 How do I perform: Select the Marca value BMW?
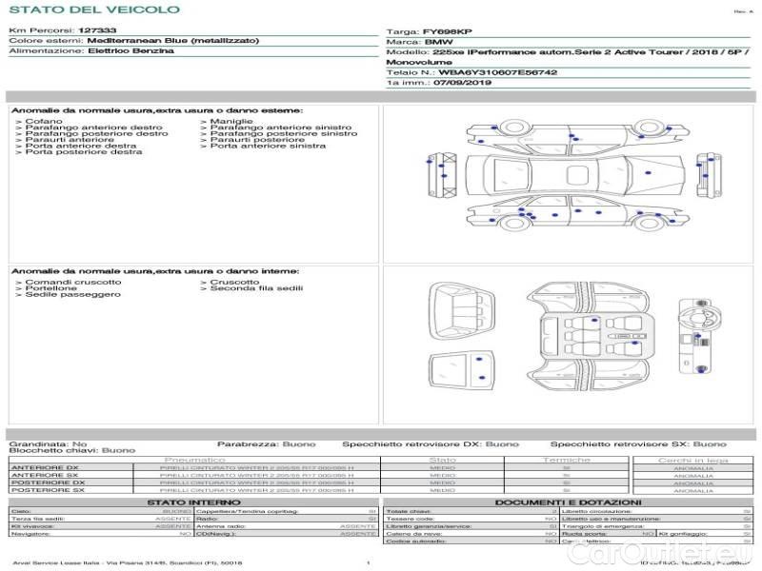[x=438, y=42]
